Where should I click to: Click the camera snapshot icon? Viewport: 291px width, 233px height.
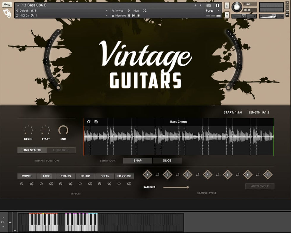[209, 5]
